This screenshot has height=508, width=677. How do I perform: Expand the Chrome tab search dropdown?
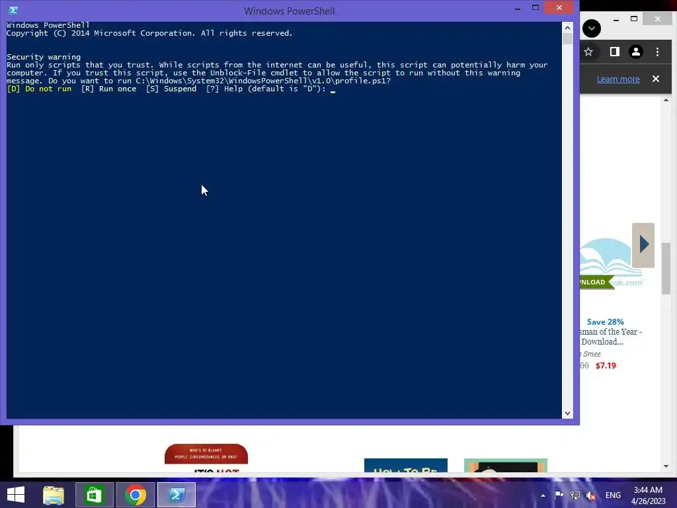(x=592, y=28)
